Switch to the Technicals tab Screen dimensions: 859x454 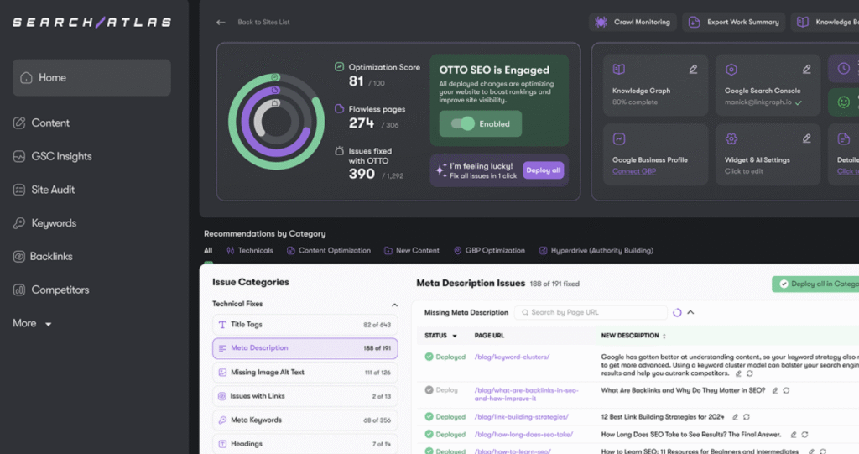[250, 251]
